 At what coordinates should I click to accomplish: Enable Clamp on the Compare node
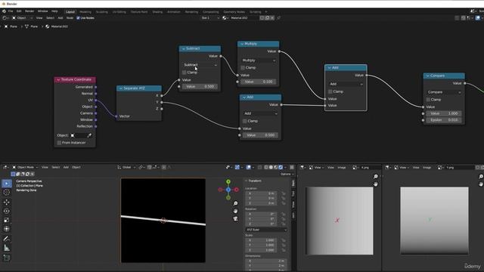[428, 100]
